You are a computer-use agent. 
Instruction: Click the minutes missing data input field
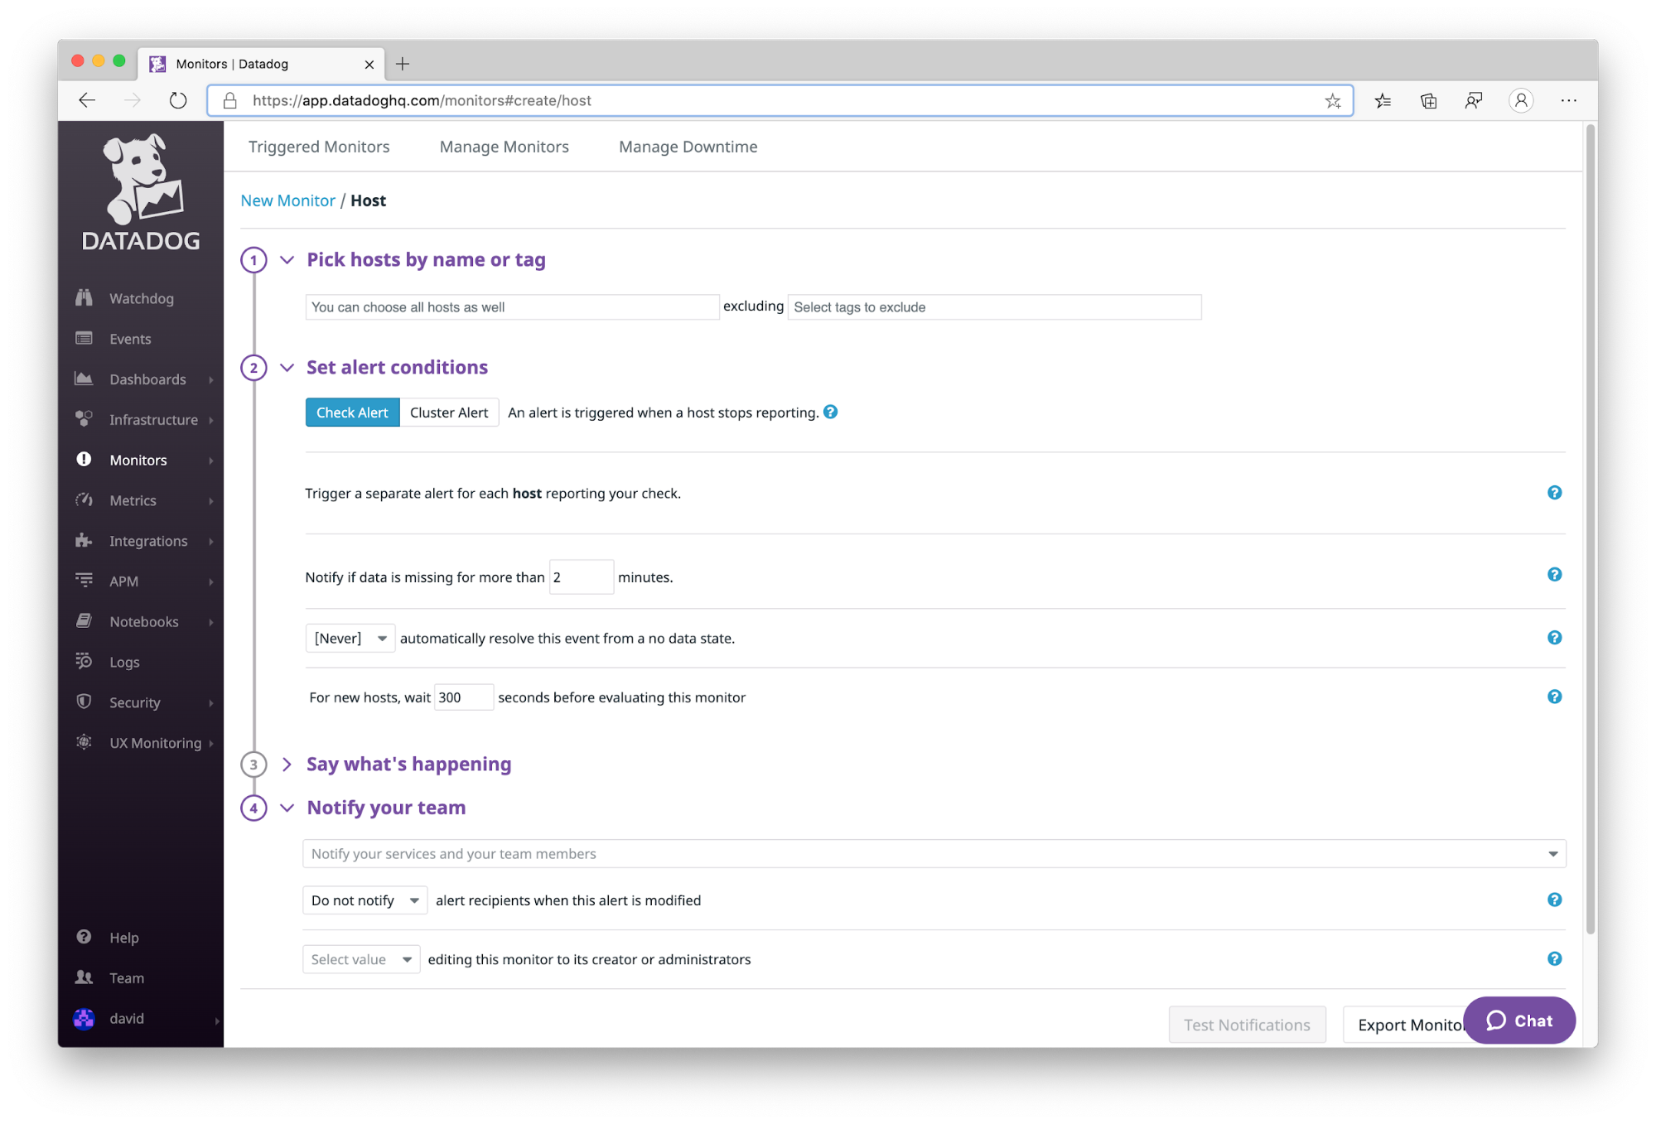[580, 576]
